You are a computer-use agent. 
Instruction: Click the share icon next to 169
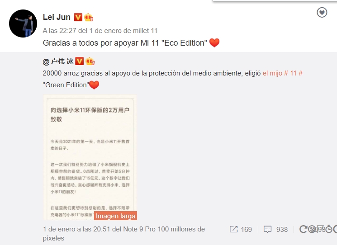(233, 229)
